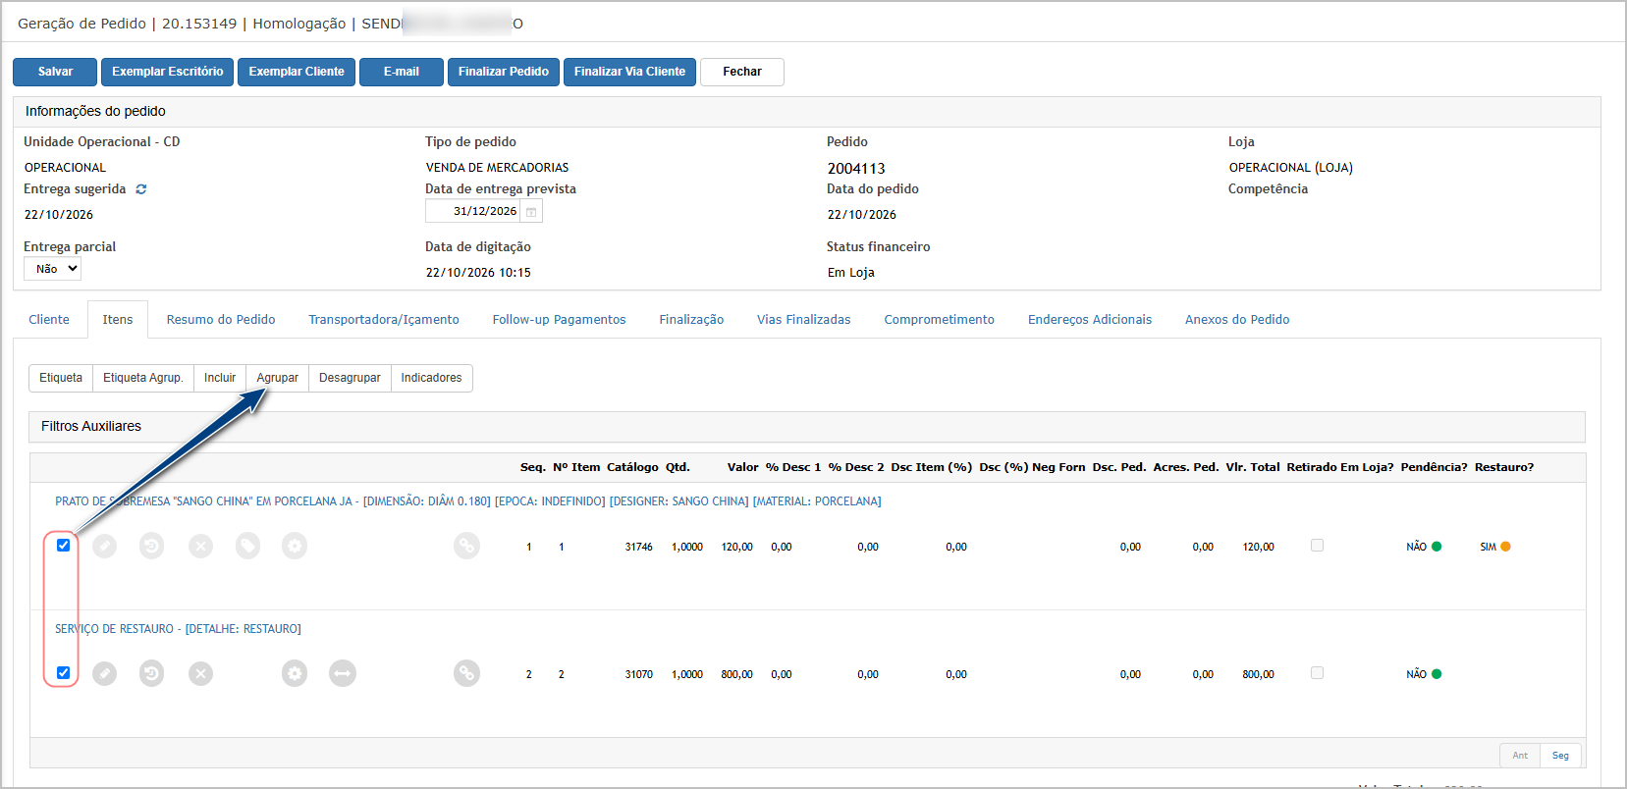Image resolution: width=1627 pixels, height=789 pixels.
Task: Click the tag label icon on the Prato de Sobremesa row
Action: pos(247,546)
